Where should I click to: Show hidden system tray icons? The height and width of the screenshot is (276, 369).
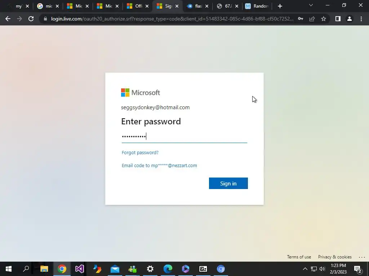click(305, 269)
